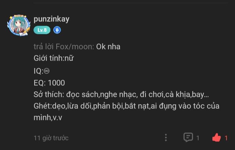The width and height of the screenshot is (235, 150).
Task: Click the '11 giờ trước' timestamp
Action: [51, 138]
